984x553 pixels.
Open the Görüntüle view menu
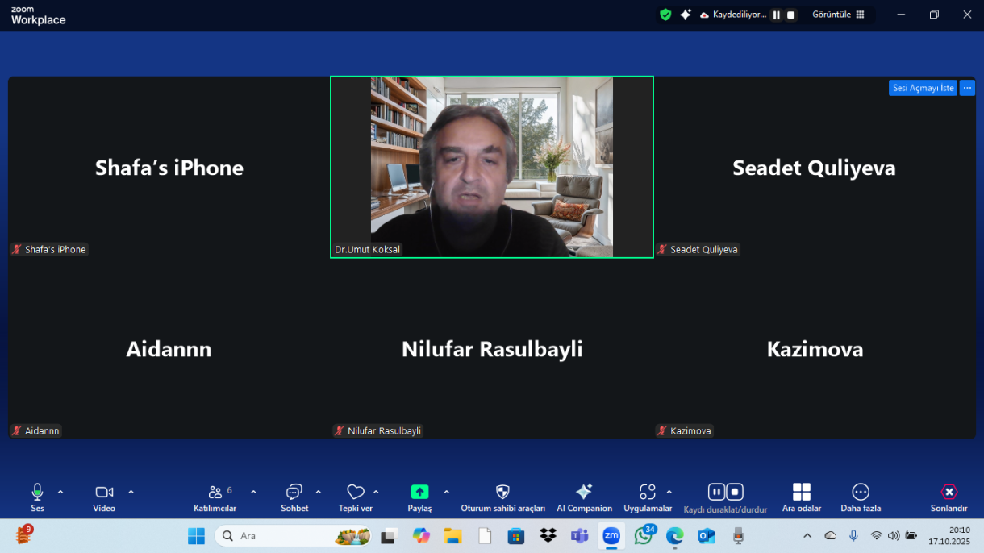point(838,15)
